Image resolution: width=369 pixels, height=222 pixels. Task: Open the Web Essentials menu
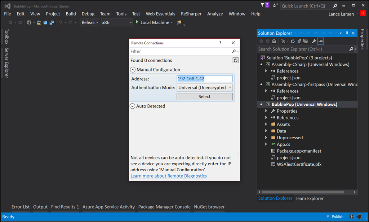(160, 14)
